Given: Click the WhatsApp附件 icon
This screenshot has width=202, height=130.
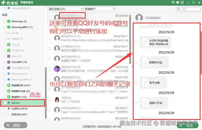Looking at the screenshot, I should (x=9, y=27).
